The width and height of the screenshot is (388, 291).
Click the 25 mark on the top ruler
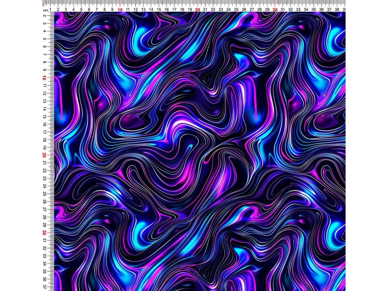coord(236,9)
